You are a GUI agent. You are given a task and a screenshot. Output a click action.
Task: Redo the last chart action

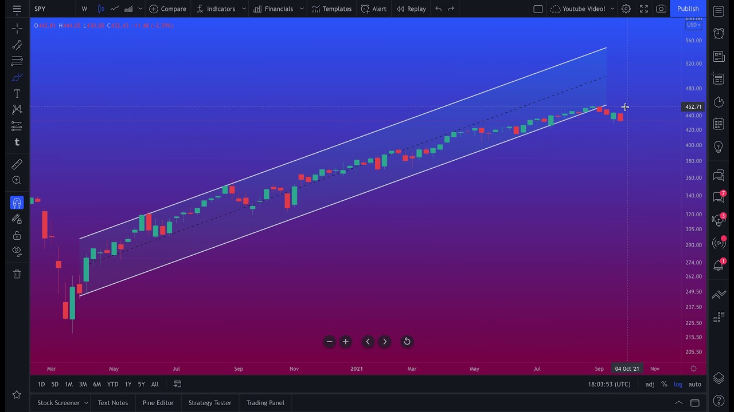click(x=451, y=9)
